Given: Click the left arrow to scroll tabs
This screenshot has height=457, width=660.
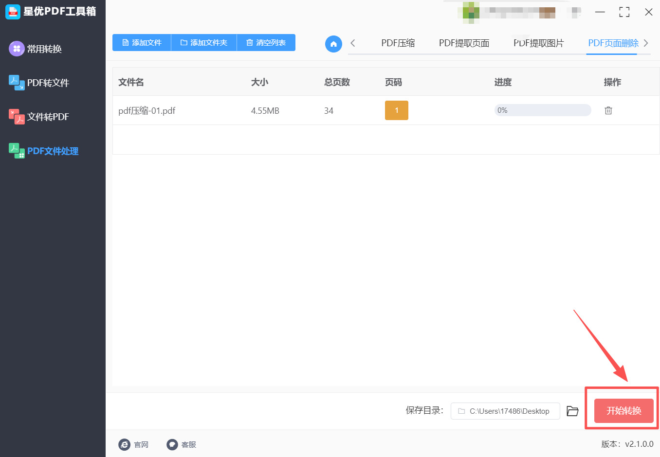Looking at the screenshot, I should pyautogui.click(x=354, y=43).
